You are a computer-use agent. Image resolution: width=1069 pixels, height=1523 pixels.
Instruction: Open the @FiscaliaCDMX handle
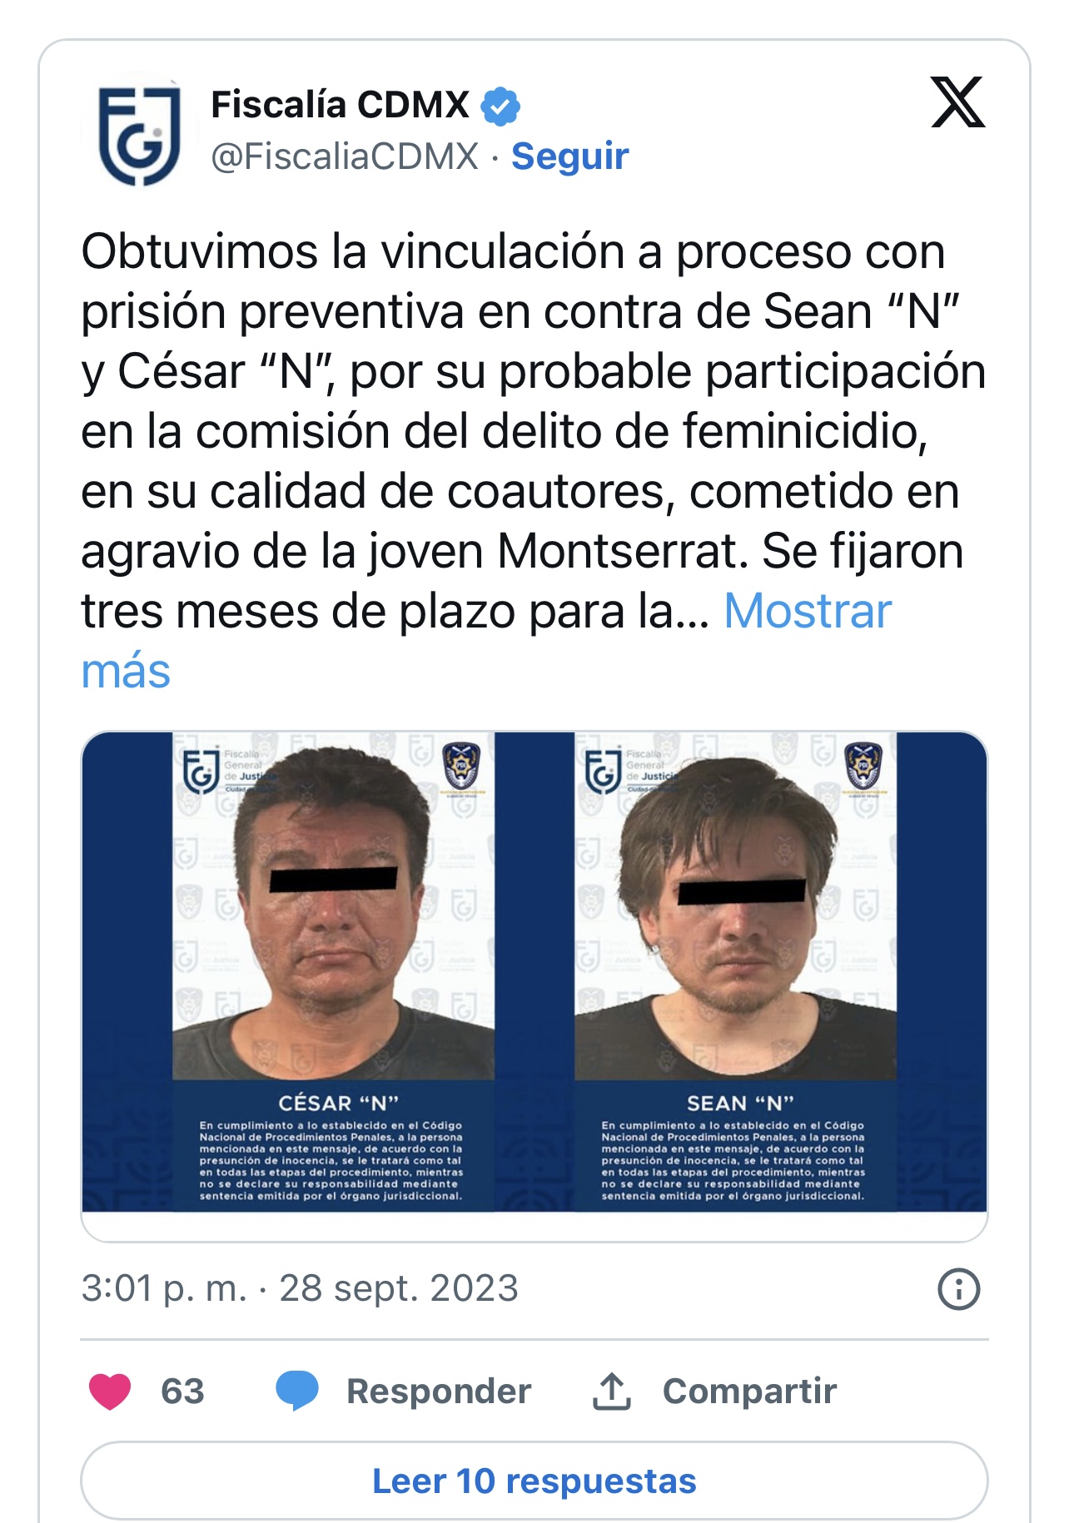pos(345,156)
